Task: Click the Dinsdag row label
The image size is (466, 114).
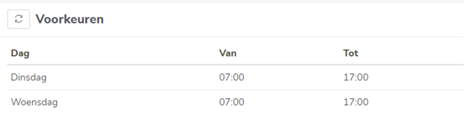Action: 29,78
